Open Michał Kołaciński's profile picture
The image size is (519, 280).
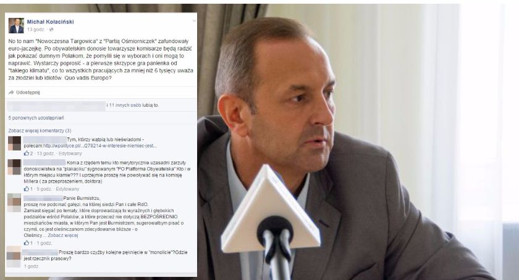pos(16,26)
